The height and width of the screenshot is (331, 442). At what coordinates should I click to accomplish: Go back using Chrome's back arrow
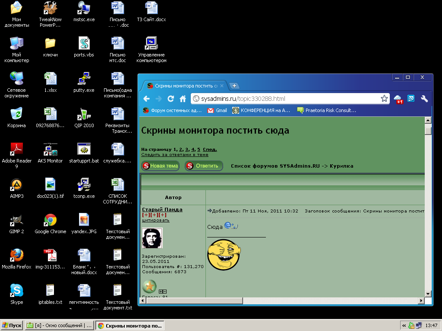pos(146,99)
